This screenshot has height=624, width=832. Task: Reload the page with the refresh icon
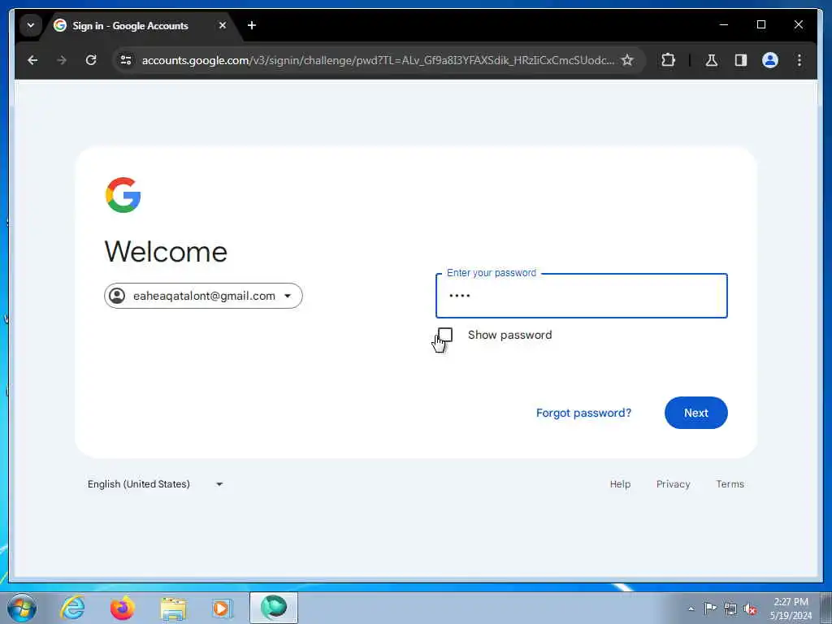pos(91,60)
